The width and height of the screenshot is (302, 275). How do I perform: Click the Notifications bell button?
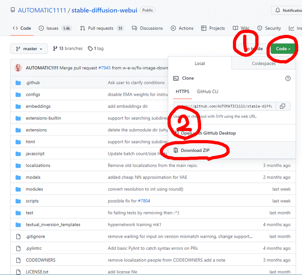tap(287, 11)
